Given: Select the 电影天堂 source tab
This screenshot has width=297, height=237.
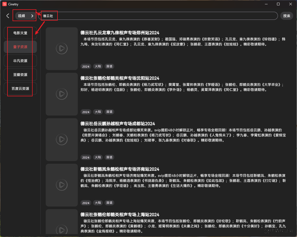Looking at the screenshot, I should coord(20,33).
